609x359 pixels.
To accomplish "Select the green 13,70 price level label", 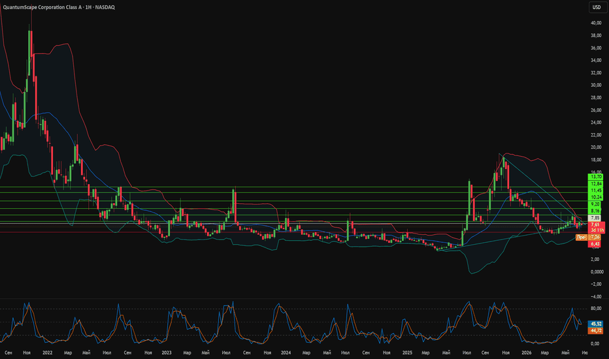I will (596, 177).
